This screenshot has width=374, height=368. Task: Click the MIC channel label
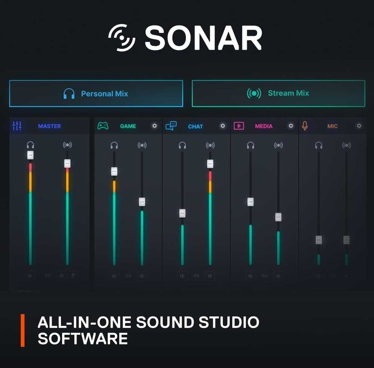coord(332,126)
